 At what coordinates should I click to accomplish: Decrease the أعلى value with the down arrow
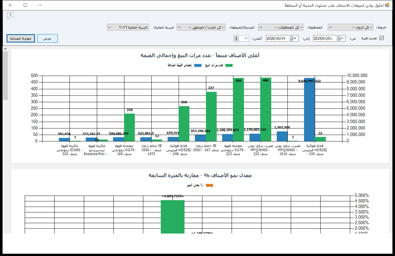click(x=236, y=40)
